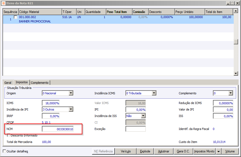The width and height of the screenshot is (241, 157).
Task: Click into the ISS percentage field
Action: (223, 116)
